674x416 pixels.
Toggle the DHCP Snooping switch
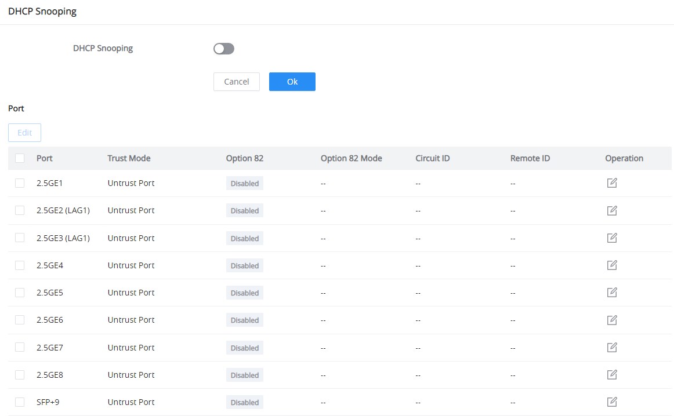click(x=223, y=49)
